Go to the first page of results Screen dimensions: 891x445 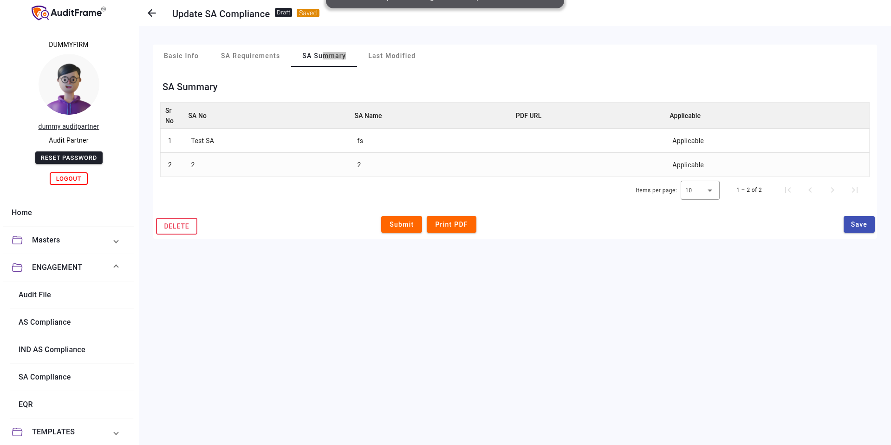tap(787, 190)
